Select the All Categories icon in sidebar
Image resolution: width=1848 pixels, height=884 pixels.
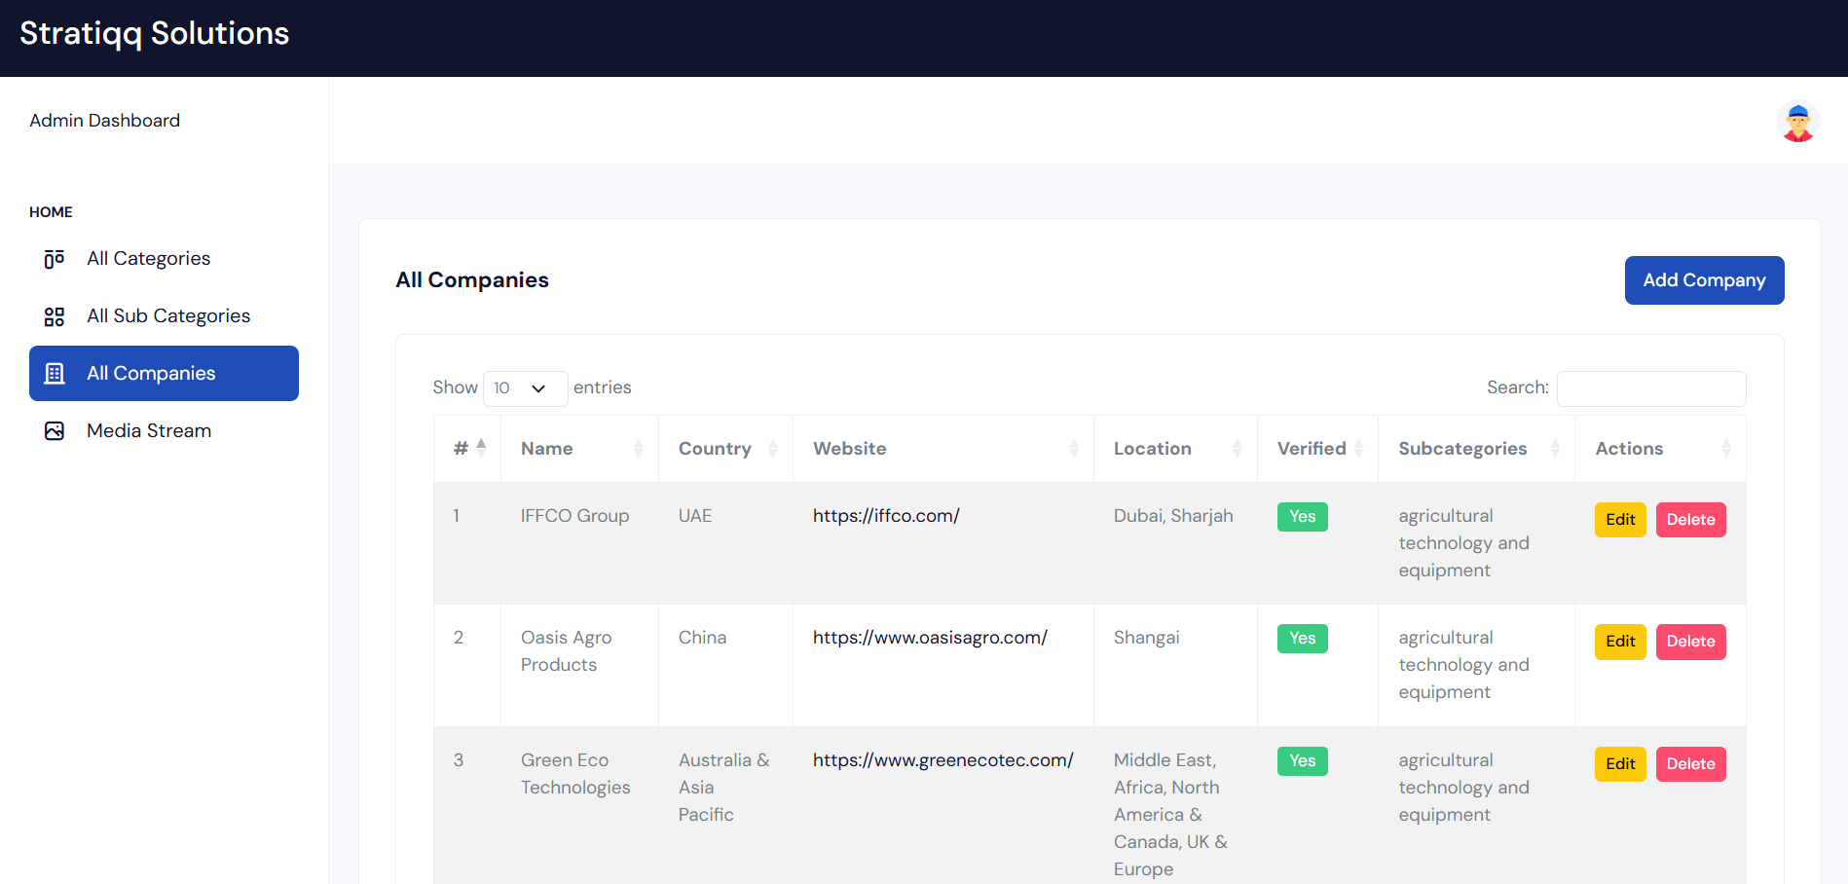tap(54, 258)
